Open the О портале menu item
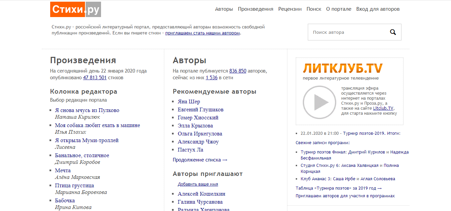Viewport: 451px width, 211px height. (x=339, y=9)
